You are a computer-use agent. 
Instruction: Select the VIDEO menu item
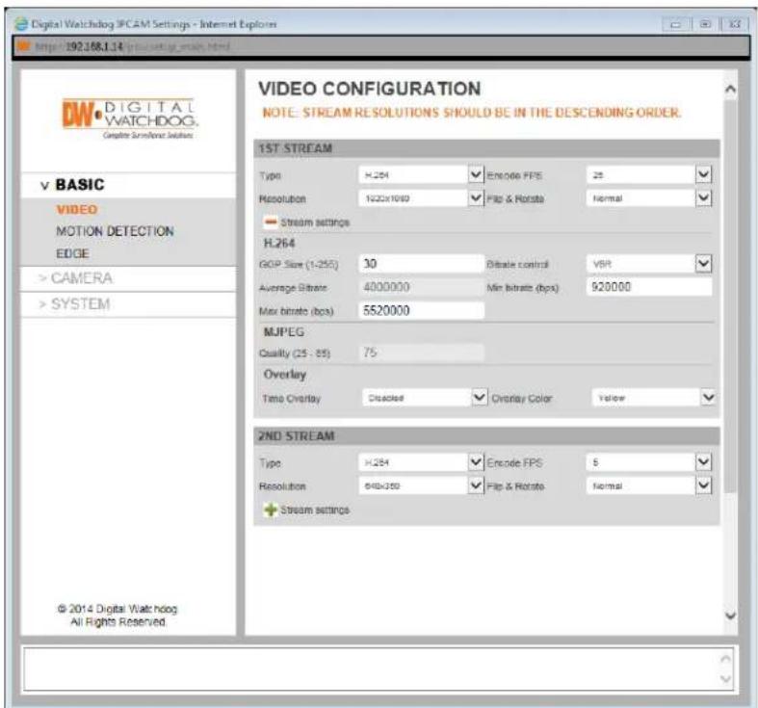coord(77,209)
